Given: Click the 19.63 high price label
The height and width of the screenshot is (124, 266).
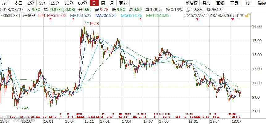Looking at the screenshot, I should pos(94,24).
